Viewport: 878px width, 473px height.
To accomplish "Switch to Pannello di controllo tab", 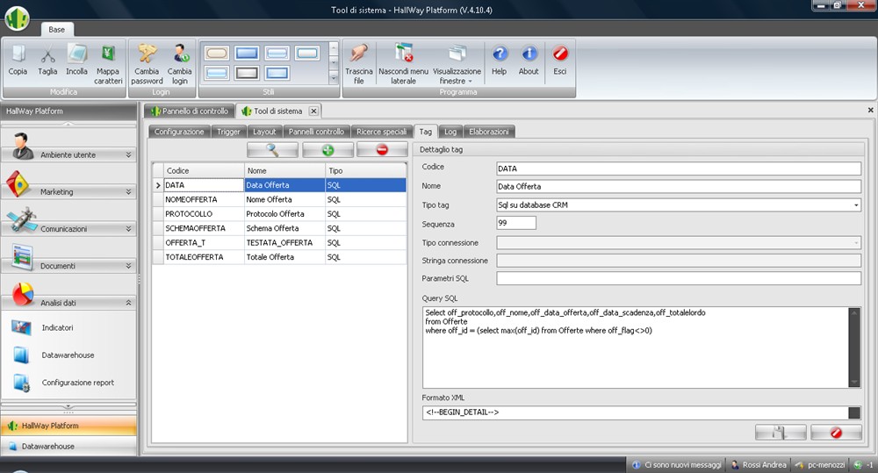I will [190, 111].
